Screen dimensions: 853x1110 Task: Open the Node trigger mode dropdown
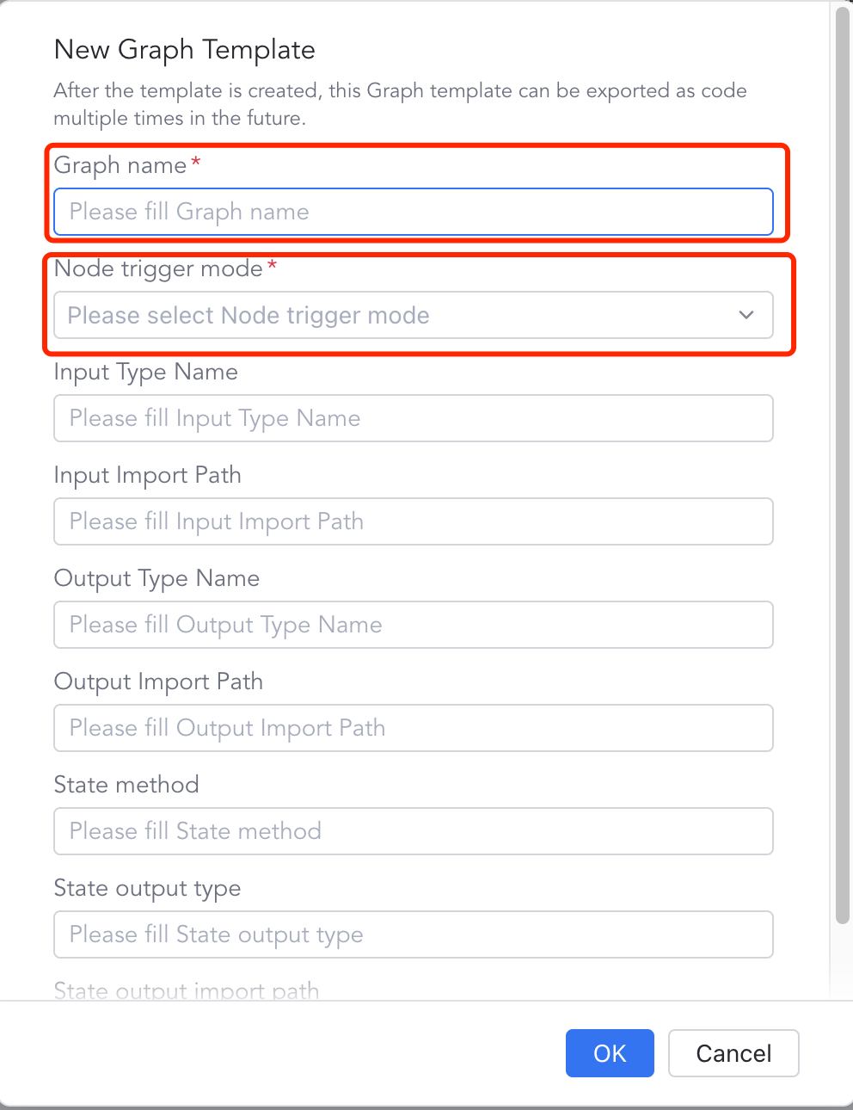point(396,316)
